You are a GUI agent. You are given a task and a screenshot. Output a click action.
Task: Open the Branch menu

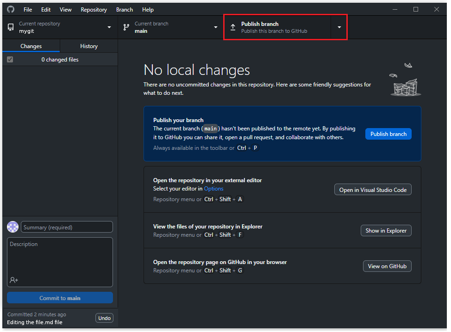125,10
